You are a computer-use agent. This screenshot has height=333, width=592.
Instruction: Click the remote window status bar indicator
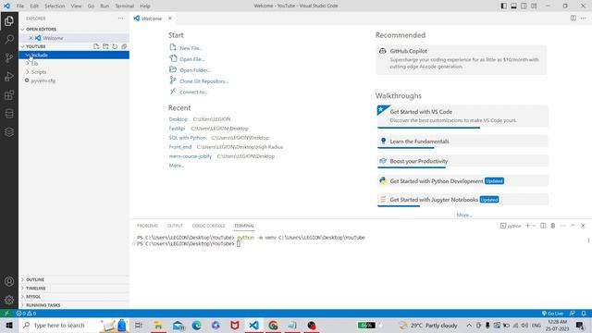(x=6, y=314)
